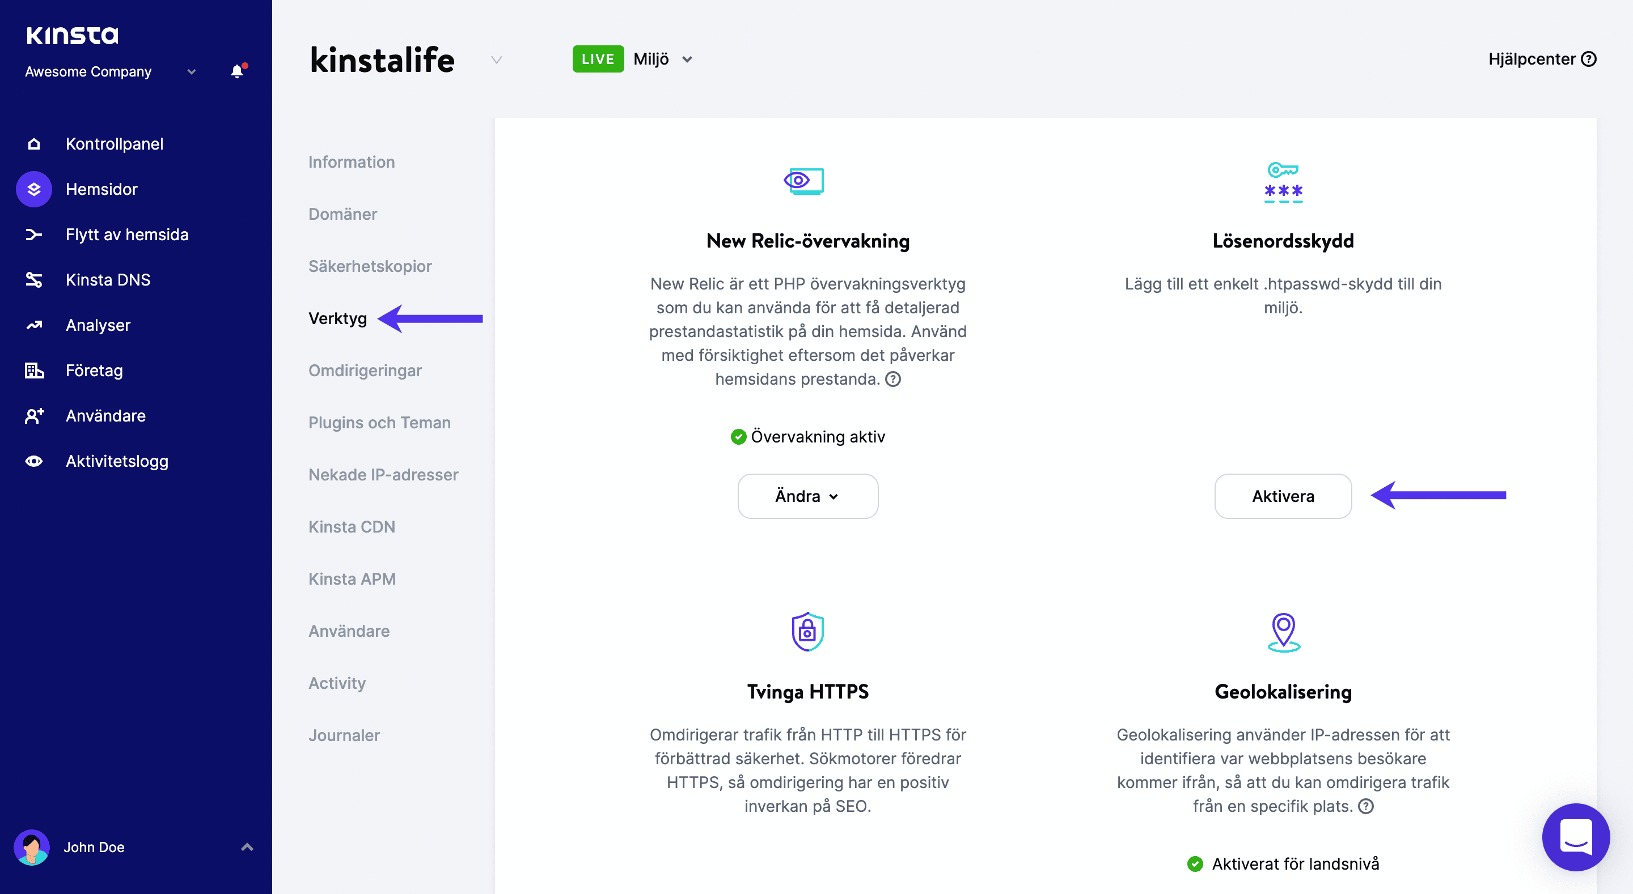Screen dimensions: 1633x894
Task: Open the chat support bubble
Action: [1575, 837]
